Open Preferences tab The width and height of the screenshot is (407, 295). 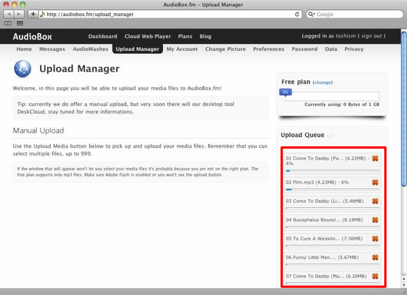coord(268,49)
